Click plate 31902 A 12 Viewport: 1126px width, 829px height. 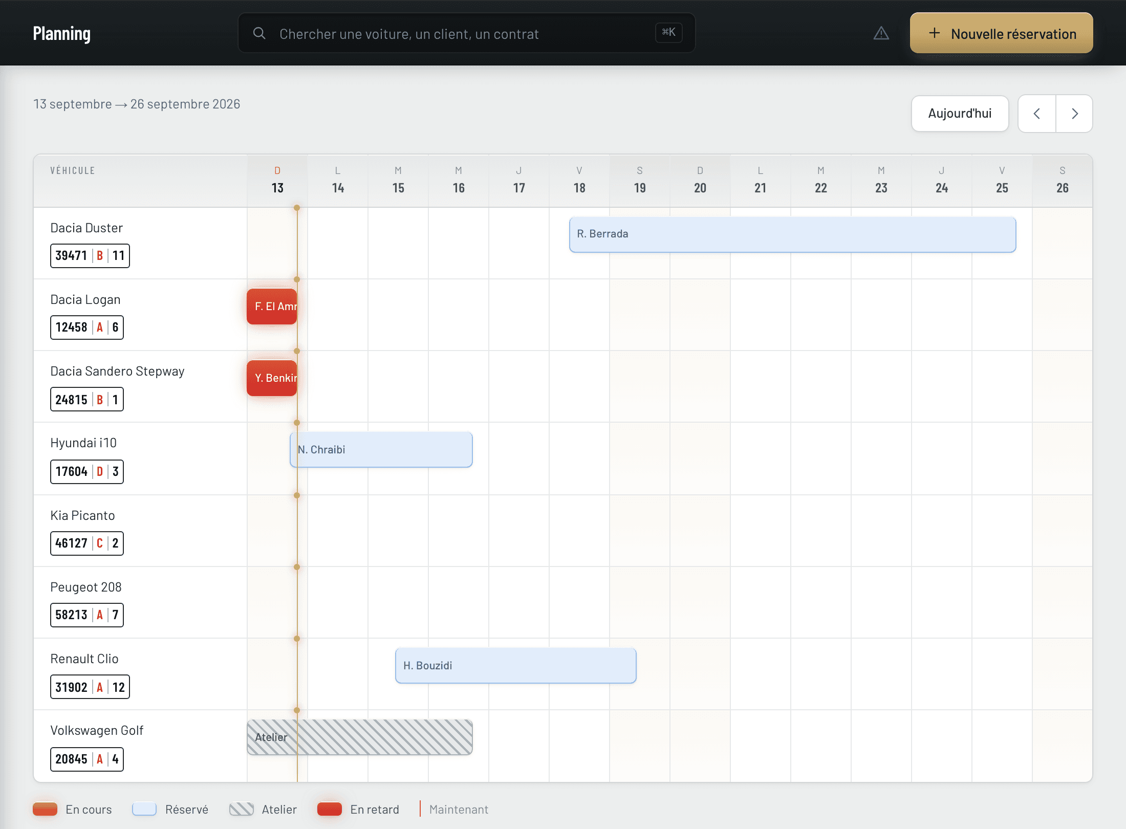[x=90, y=687]
